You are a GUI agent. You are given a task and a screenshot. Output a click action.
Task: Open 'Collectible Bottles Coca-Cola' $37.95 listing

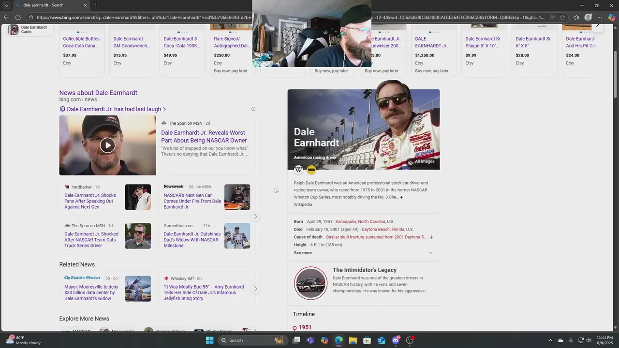pyautogui.click(x=81, y=43)
